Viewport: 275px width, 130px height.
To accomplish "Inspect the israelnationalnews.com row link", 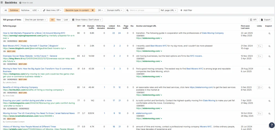I will point(270,114).
